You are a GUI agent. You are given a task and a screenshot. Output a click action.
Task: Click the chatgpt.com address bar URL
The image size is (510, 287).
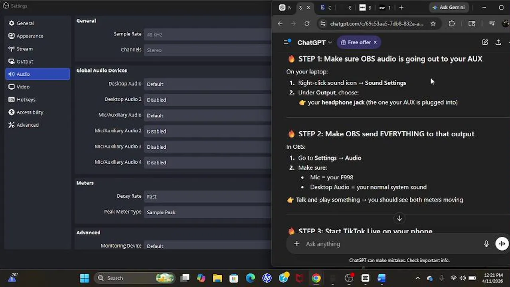[x=376, y=24]
